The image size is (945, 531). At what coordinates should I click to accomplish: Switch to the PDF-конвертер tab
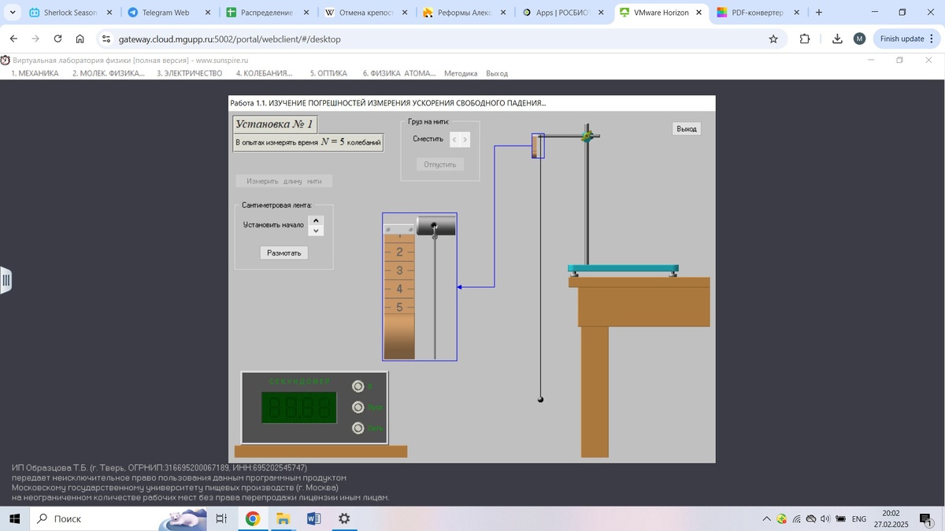point(756,13)
